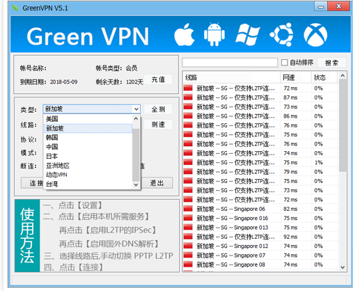
Task: Select the Singapore 016 server row
Action: (x=260, y=218)
